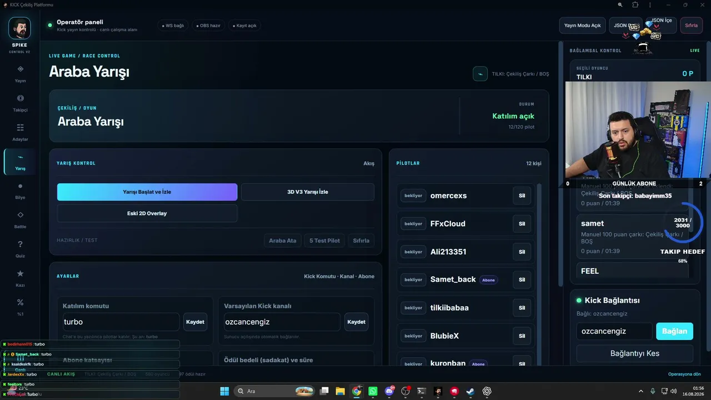Image resolution: width=711 pixels, height=400 pixels.
Task: Save the Katılım komutu with Kaydet
Action: click(x=195, y=322)
